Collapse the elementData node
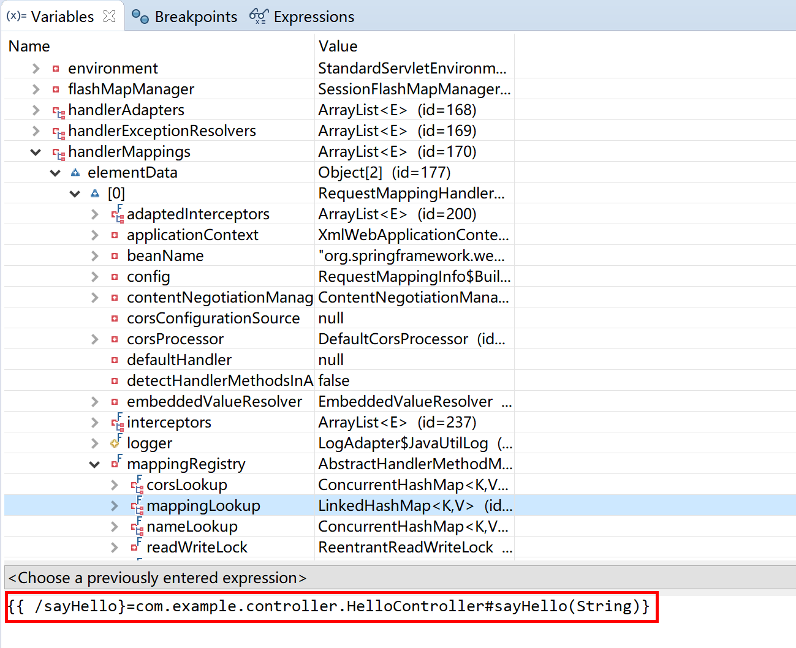The width and height of the screenshot is (796, 648). click(x=55, y=173)
